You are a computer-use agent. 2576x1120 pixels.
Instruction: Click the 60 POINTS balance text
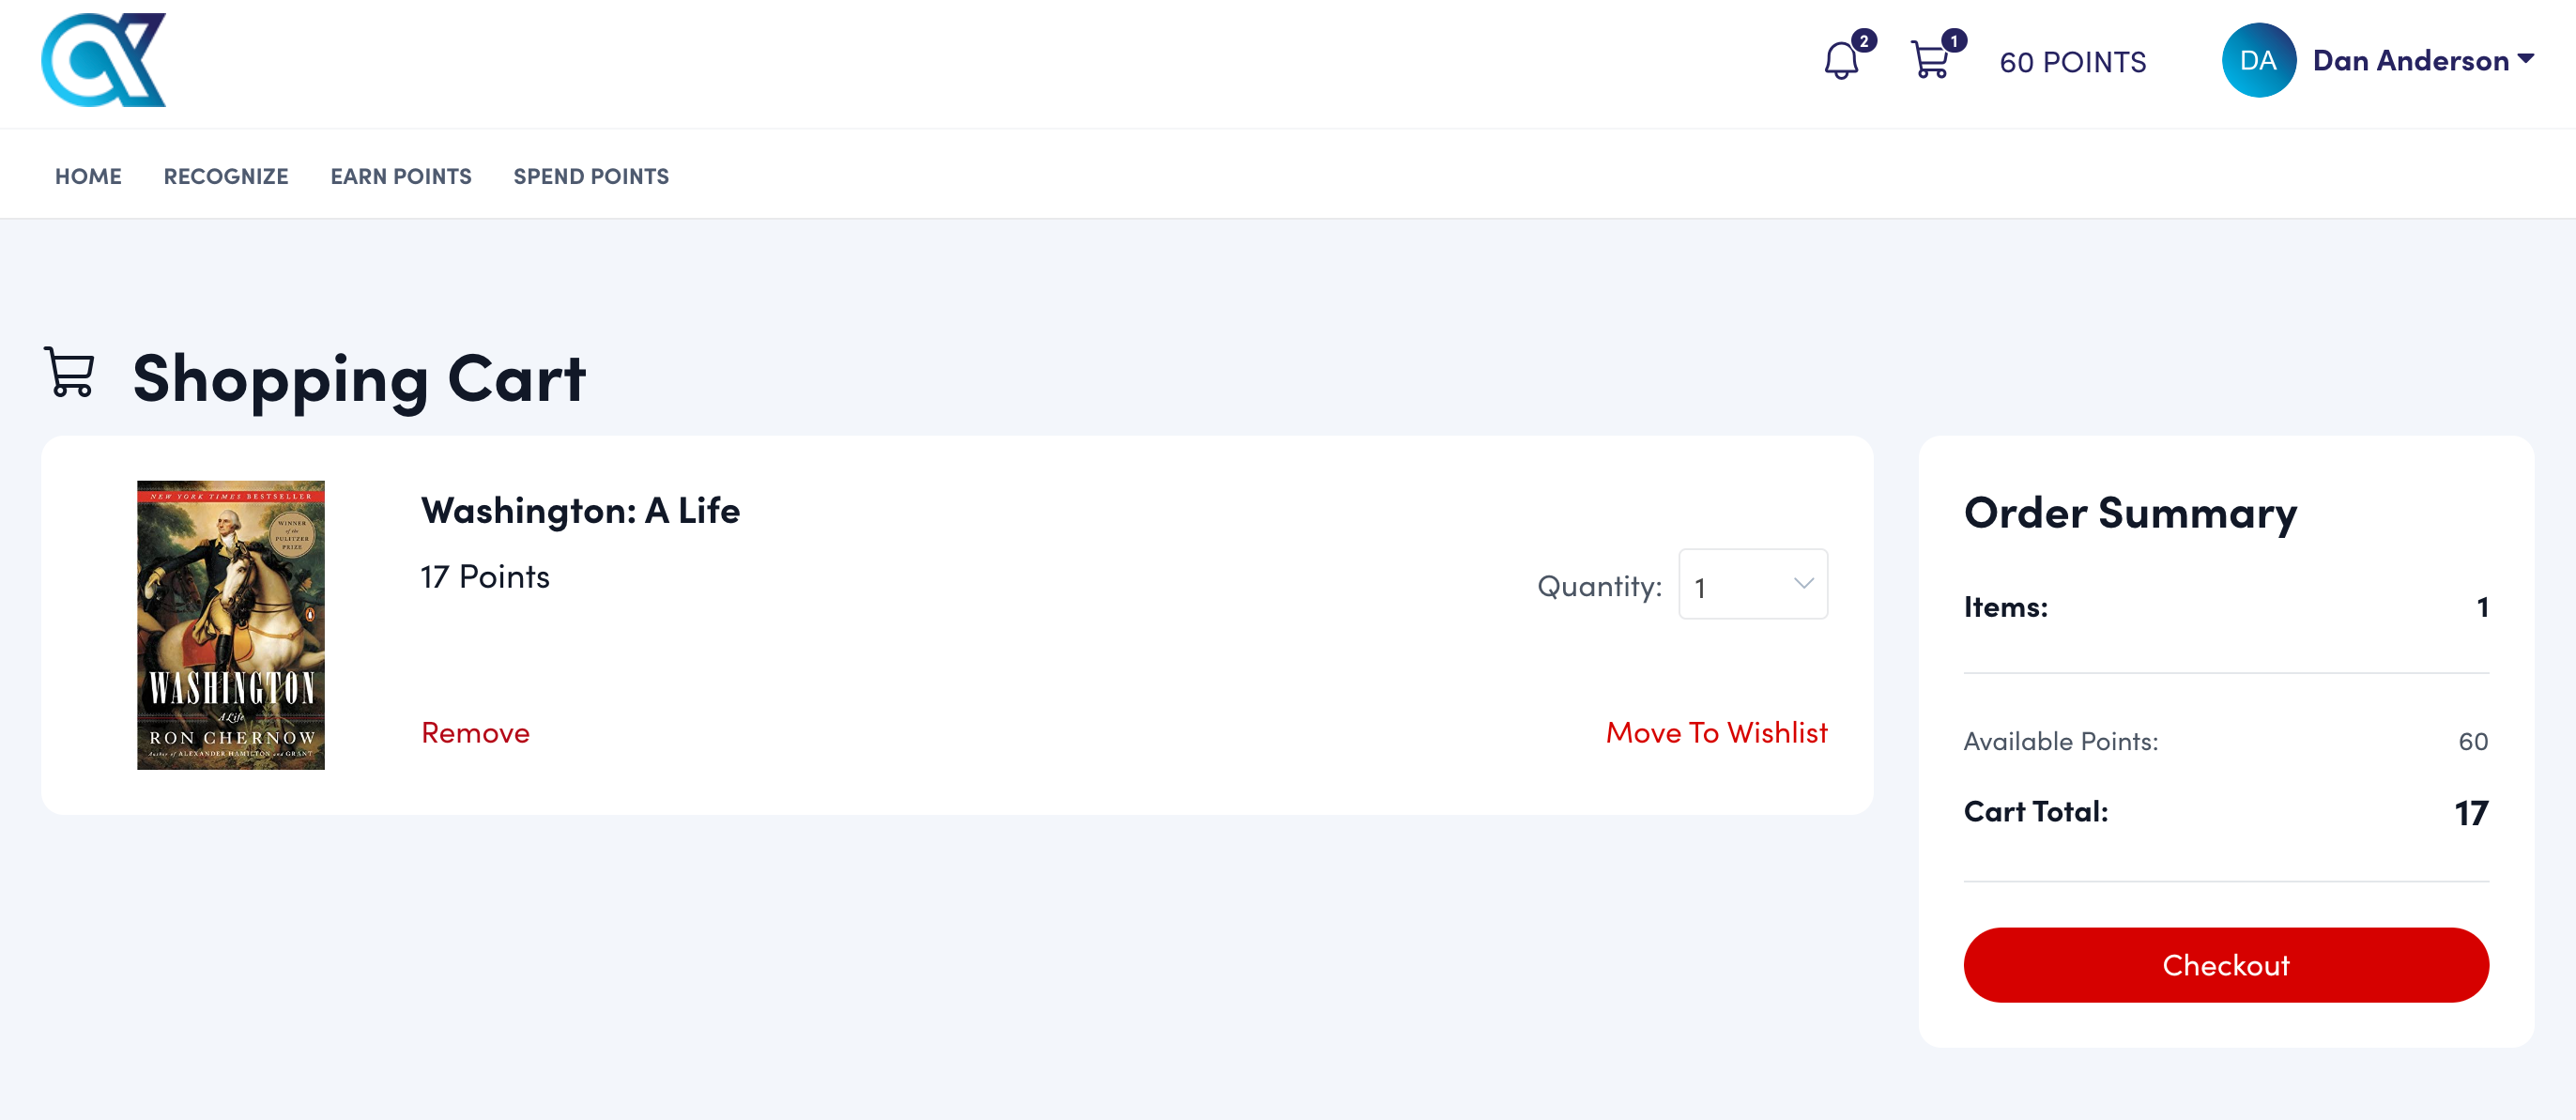click(2072, 62)
